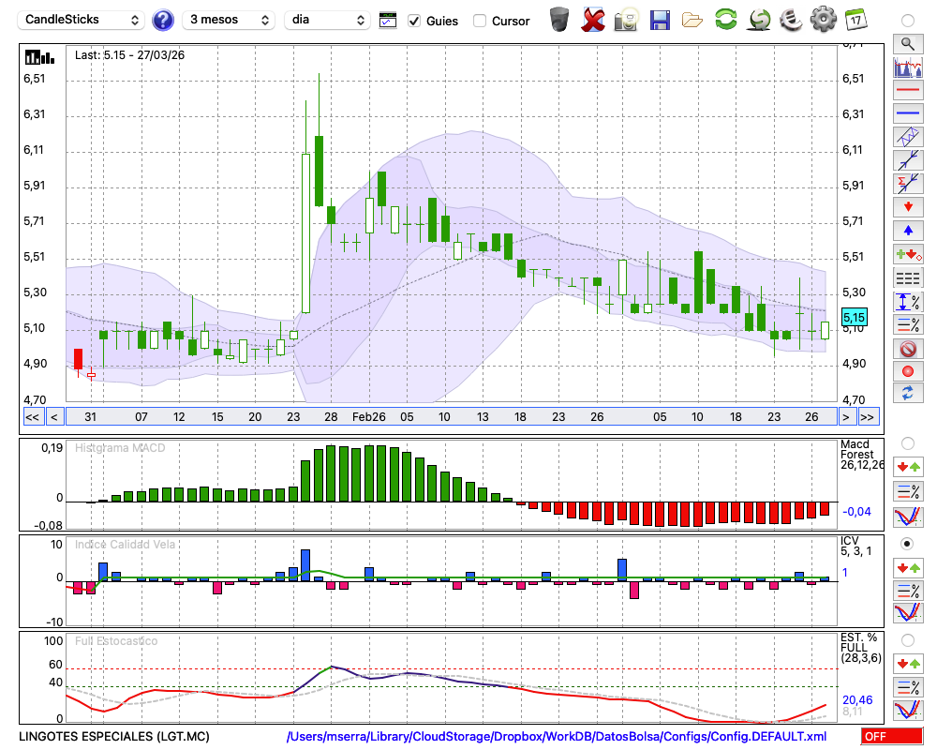The image size is (937, 750).
Task: Click the >> button to jump to end
Action: [869, 417]
